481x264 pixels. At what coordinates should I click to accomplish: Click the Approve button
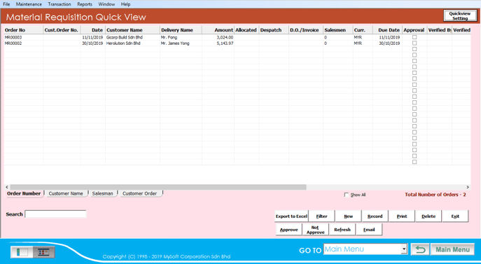click(288, 230)
